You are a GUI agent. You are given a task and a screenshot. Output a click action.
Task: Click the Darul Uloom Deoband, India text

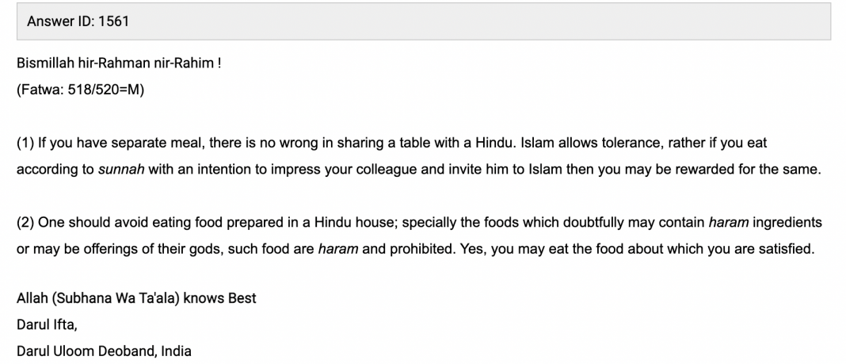click(104, 351)
